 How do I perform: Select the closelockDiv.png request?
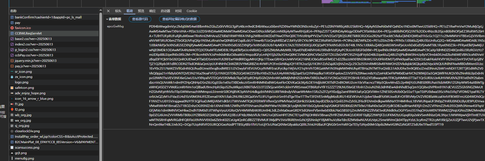[54, 131]
